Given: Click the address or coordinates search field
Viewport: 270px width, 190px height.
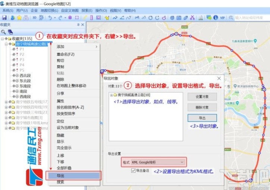Looking at the screenshot, I should [252, 18].
